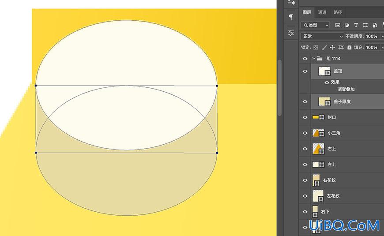Select the 右花纹 layer thumbnail

pos(316,180)
